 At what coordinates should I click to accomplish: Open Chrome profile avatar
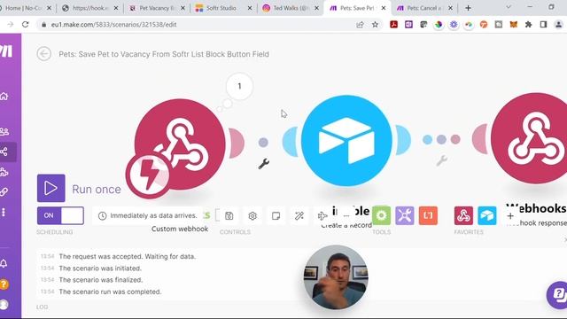[559, 25]
